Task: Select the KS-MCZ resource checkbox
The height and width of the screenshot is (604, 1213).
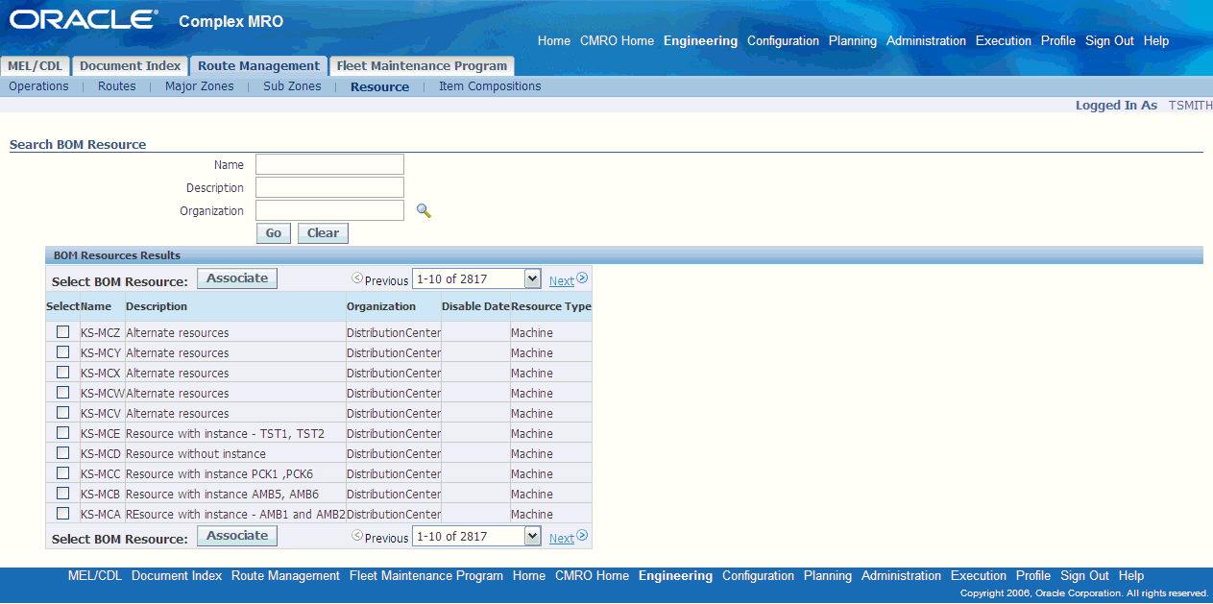Action: coord(62,331)
